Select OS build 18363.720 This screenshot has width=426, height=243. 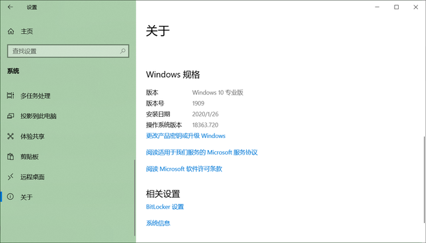click(205, 125)
